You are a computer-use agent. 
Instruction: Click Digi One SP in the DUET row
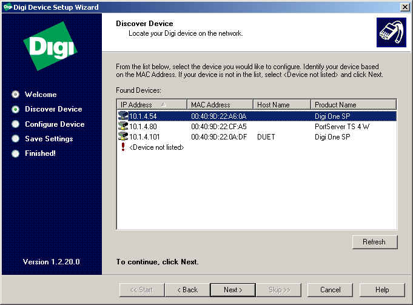332,136
